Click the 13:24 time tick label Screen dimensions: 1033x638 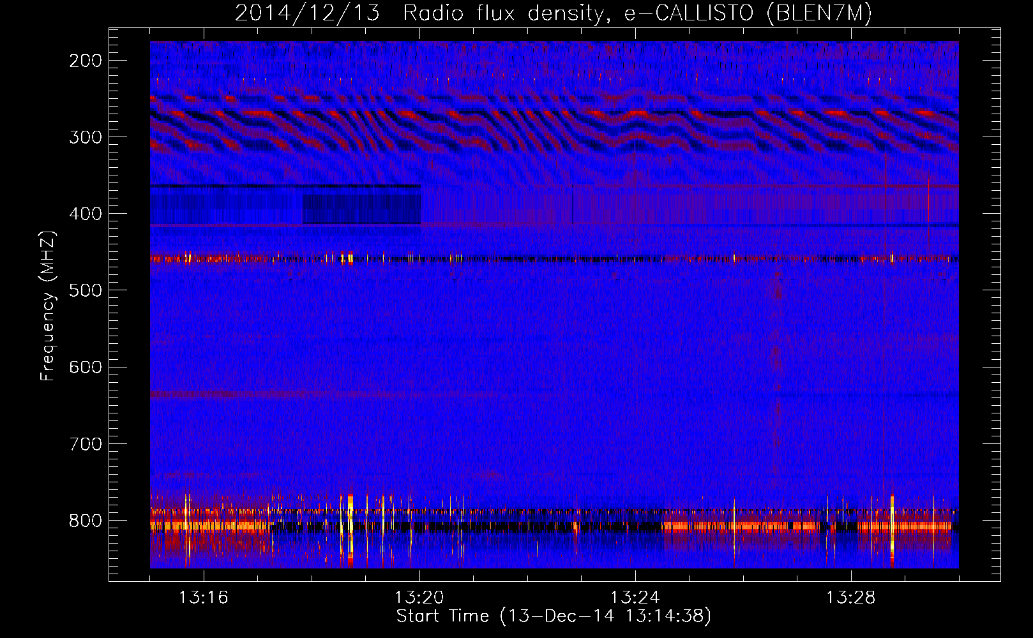(635, 598)
